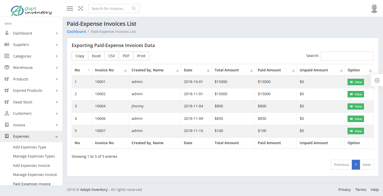Expand the Products sidebar menu

point(31,79)
